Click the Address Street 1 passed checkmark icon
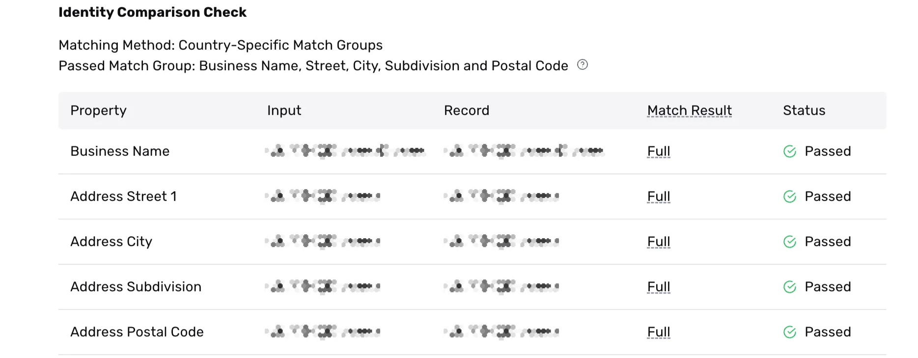 [x=790, y=196]
